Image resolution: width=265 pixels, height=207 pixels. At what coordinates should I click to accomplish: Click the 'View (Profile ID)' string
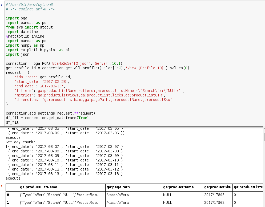point(145,68)
